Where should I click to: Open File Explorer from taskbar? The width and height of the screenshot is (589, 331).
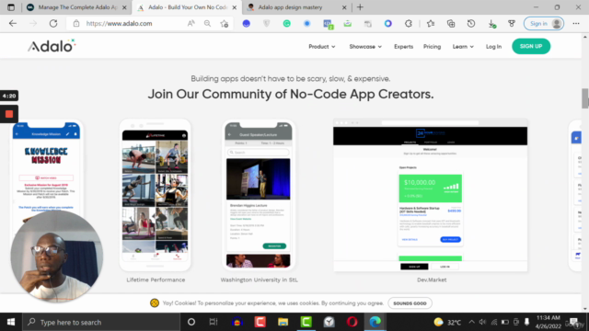coord(283,322)
